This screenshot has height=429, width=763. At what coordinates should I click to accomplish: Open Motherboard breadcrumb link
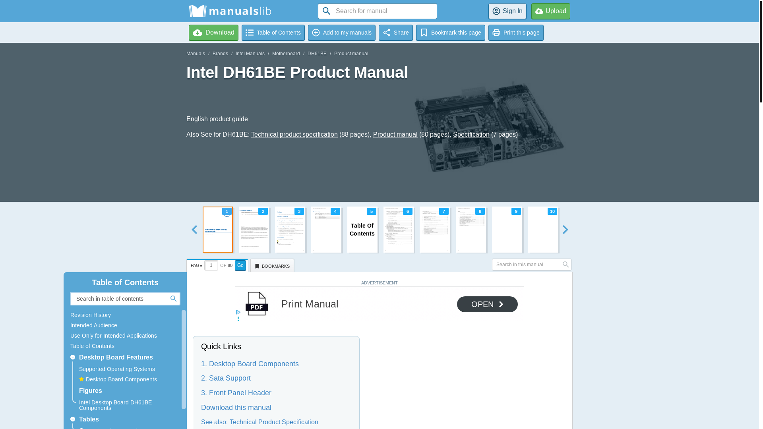point(286,54)
